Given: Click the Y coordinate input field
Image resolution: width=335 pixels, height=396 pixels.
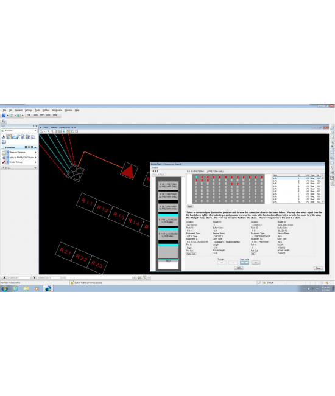Looking at the screenshot, I should (49, 277).
